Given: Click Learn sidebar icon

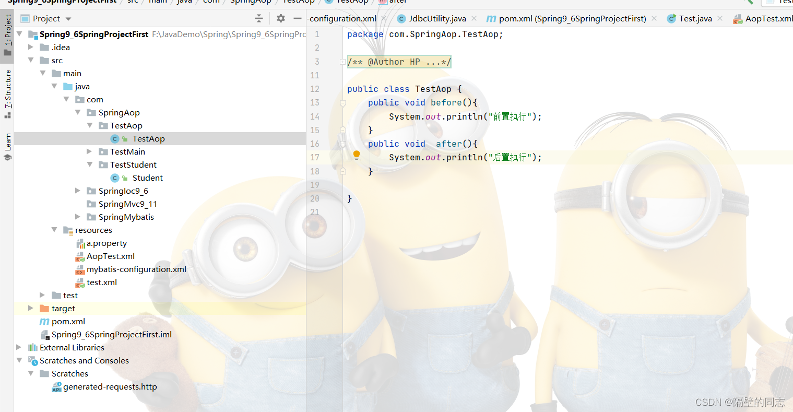Looking at the screenshot, I should click(x=8, y=157).
